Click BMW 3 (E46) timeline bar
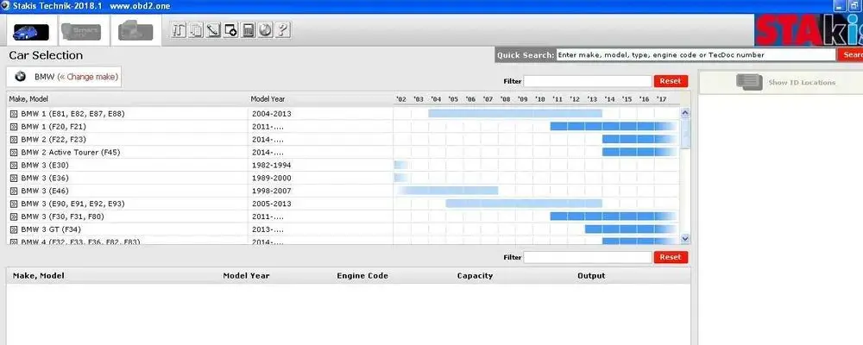Image resolution: width=863 pixels, height=345 pixels. coord(447,191)
